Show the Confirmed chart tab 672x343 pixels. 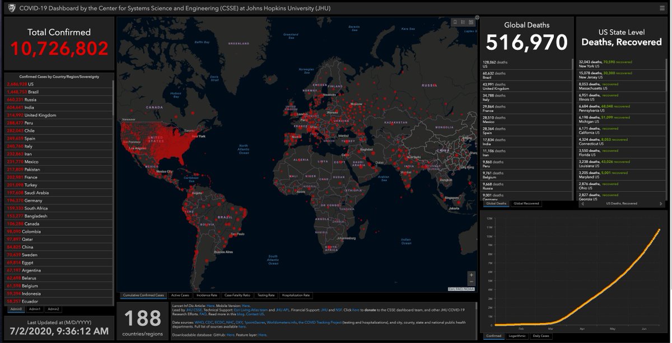[493, 336]
